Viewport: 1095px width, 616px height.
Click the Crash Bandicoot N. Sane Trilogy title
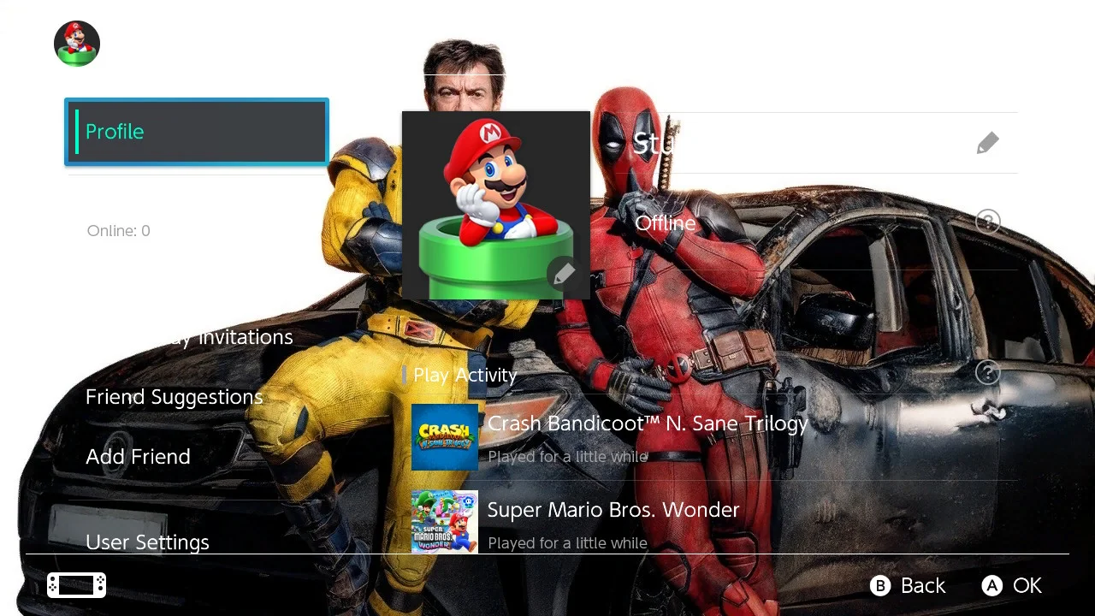pyautogui.click(x=648, y=423)
